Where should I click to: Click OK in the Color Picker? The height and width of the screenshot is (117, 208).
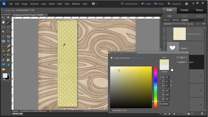point(181,58)
